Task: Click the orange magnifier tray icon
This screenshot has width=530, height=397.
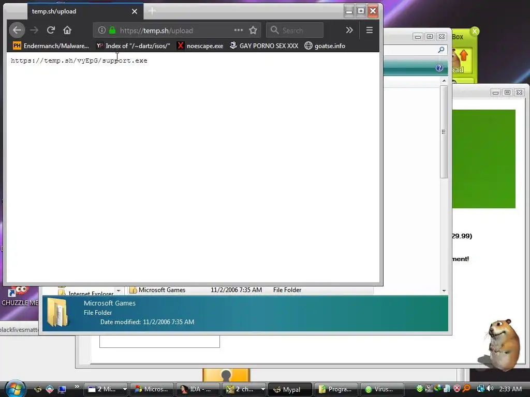Action: click(467, 389)
